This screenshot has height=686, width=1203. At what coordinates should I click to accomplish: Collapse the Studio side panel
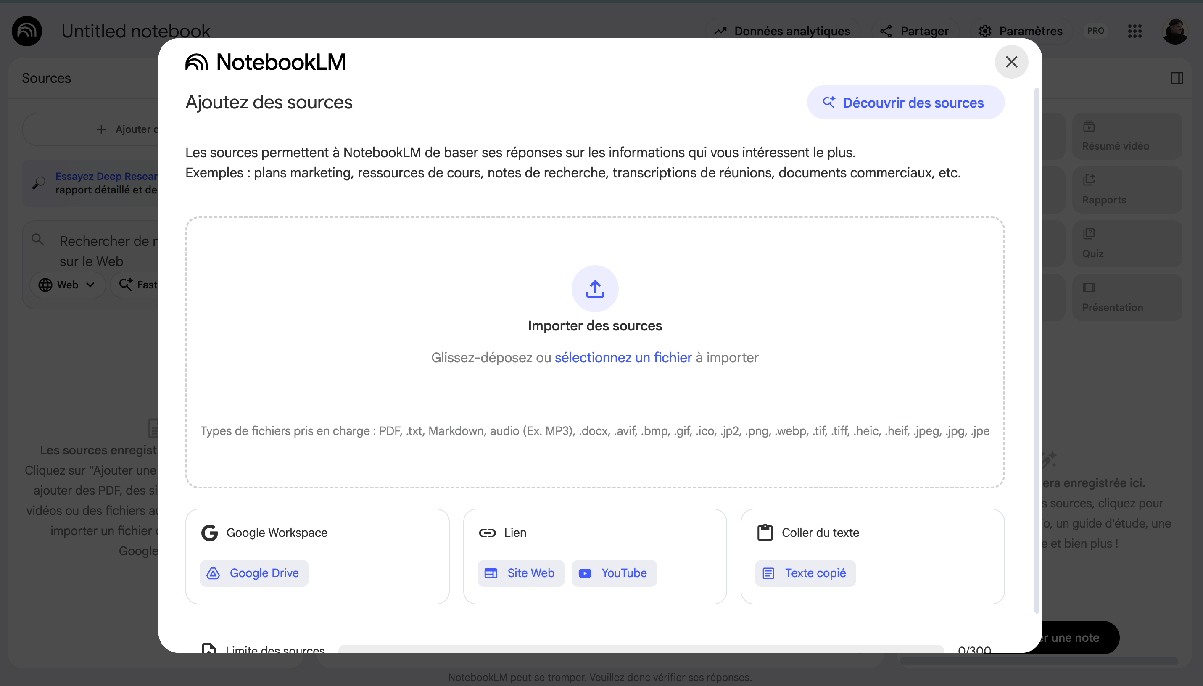[1177, 78]
